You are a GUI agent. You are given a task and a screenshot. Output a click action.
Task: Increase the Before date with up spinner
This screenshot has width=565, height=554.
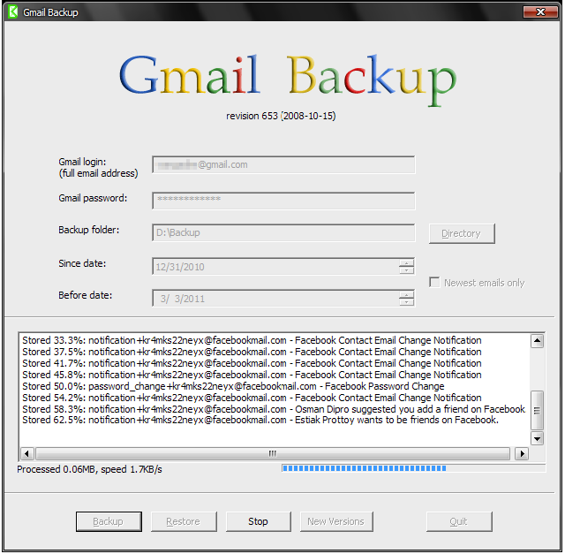coord(406,295)
